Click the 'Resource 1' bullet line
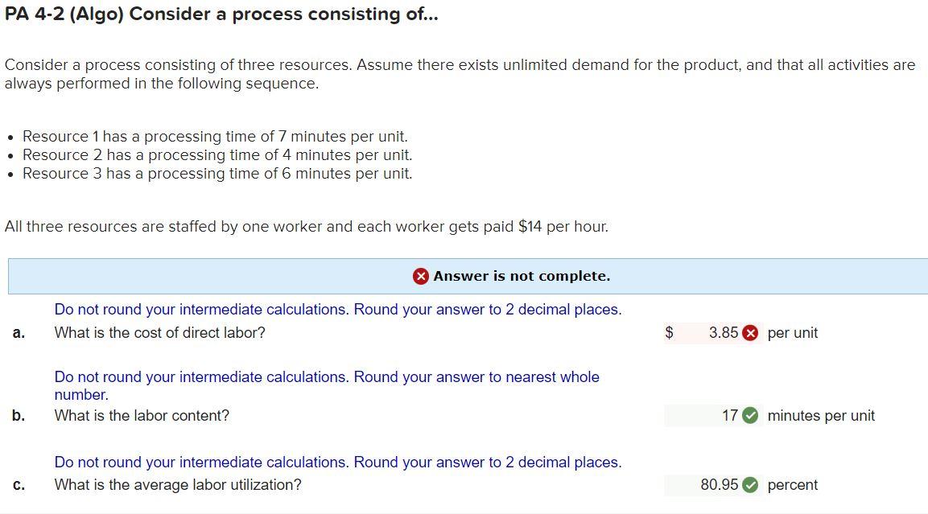Viewport: 928px width, 514px height. [215, 136]
